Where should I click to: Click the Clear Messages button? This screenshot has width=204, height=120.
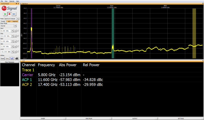click(x=10, y=62)
